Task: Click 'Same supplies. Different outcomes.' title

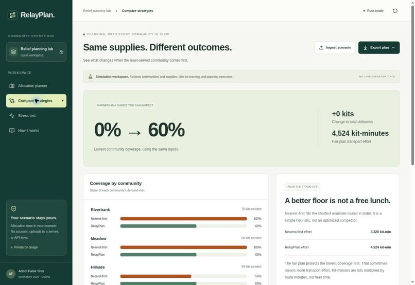Action: (158, 47)
